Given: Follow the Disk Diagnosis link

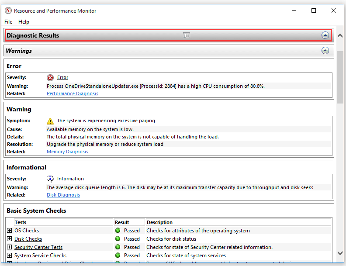Looking at the screenshot, I should 63,195.
